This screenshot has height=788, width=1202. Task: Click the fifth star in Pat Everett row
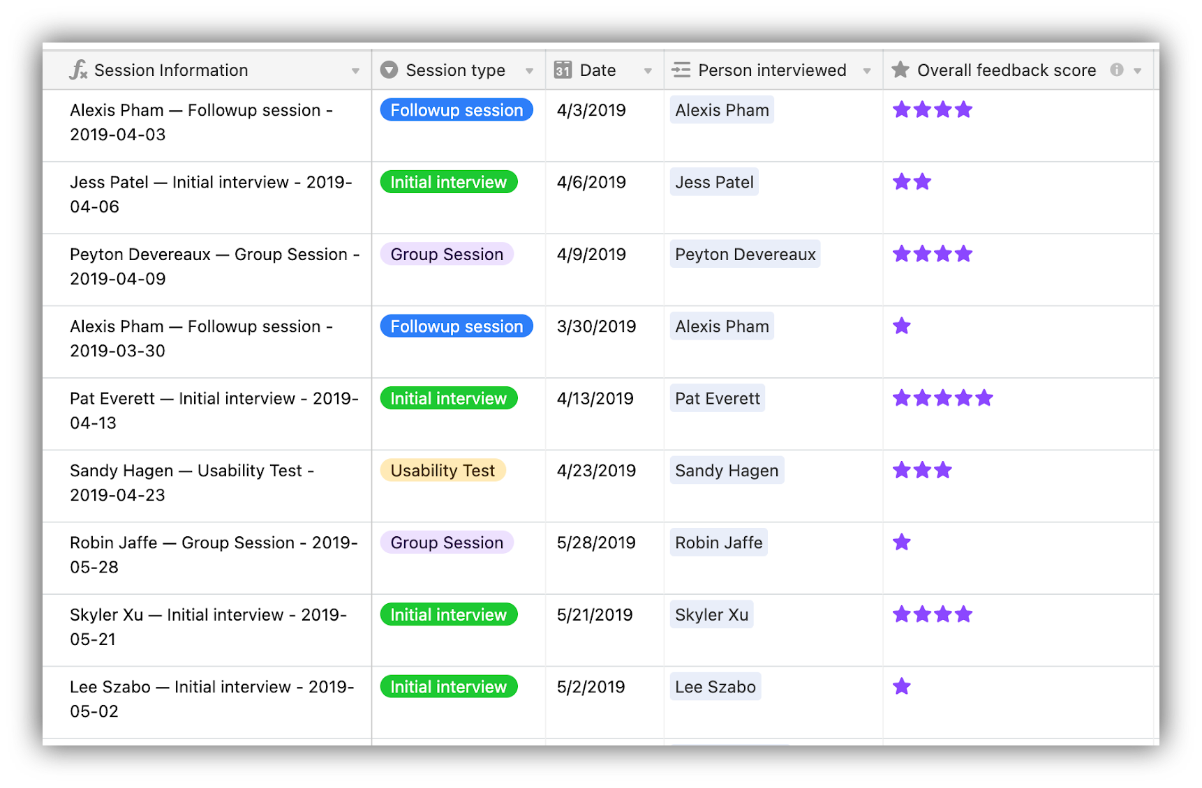pyautogui.click(x=984, y=398)
